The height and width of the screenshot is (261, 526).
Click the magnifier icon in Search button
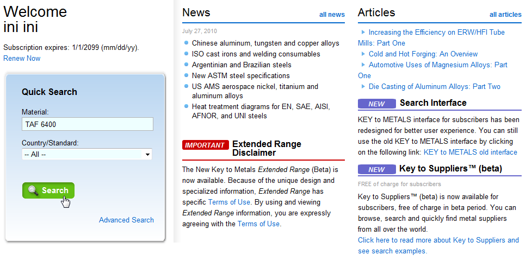[x=33, y=190]
